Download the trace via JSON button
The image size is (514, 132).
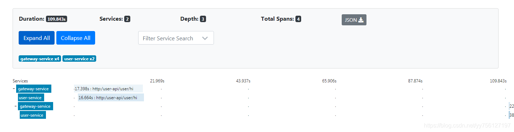pos(354,20)
